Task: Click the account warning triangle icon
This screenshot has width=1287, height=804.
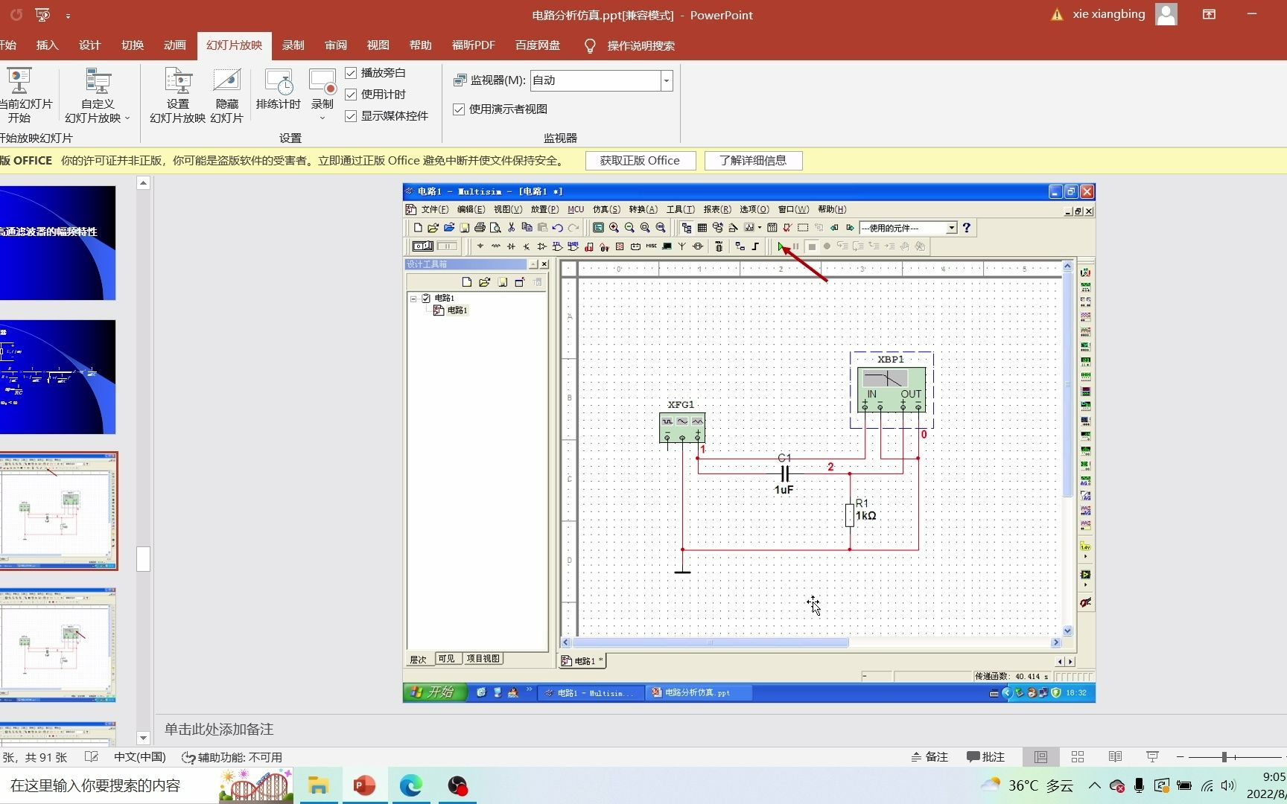Action: coord(1057,15)
